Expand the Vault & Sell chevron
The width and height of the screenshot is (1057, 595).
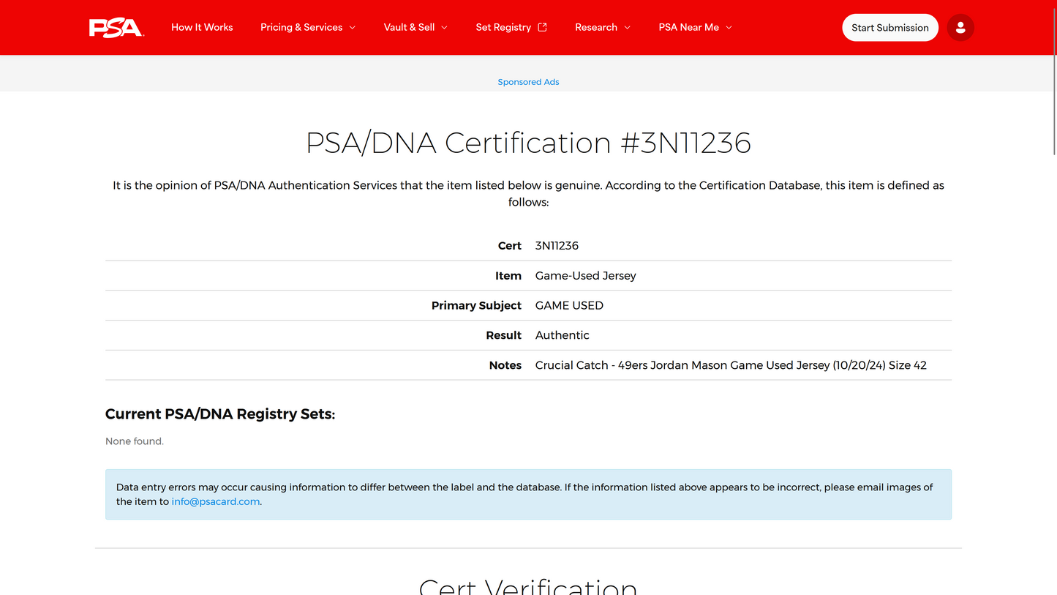coord(444,28)
